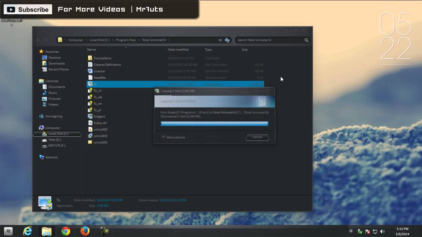Launch Internet Explorer from taskbar
Screen dimensions: 422x237
(27, 231)
